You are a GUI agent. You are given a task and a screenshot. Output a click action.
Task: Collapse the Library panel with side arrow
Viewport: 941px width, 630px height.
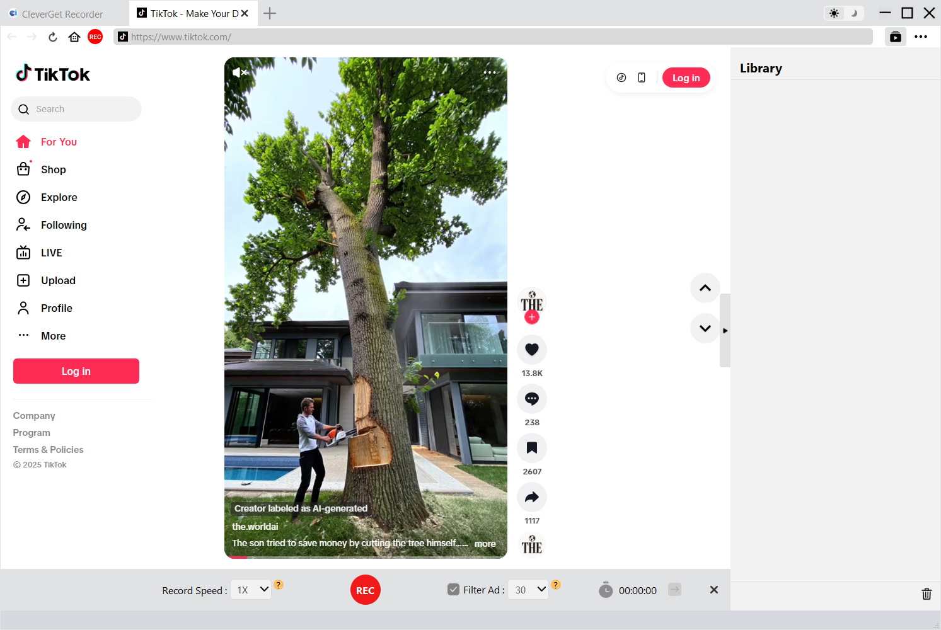(x=725, y=330)
